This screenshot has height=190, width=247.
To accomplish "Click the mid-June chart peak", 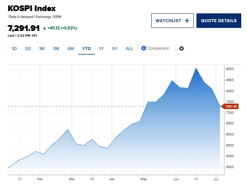I will (x=196, y=68).
